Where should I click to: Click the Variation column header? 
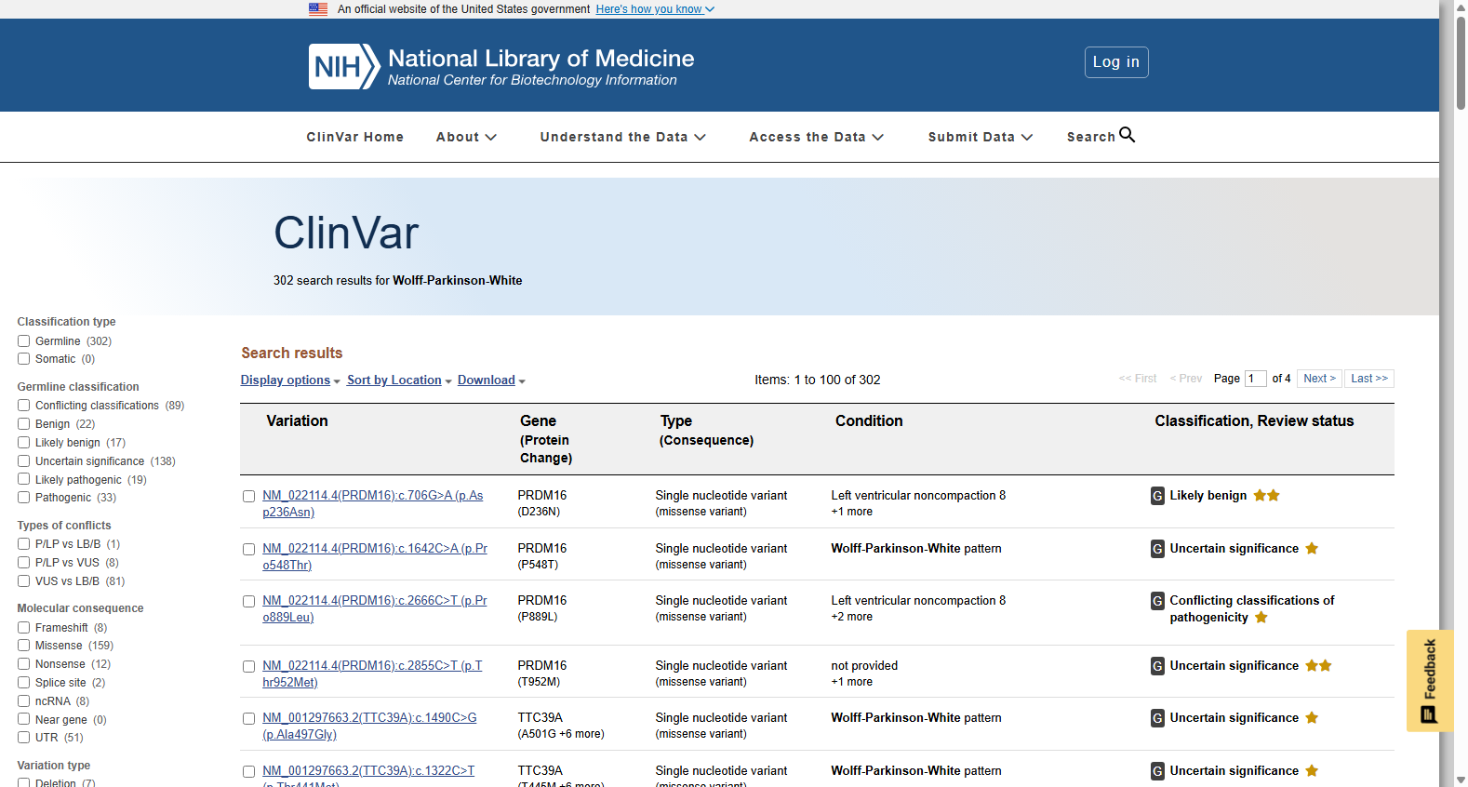297,421
